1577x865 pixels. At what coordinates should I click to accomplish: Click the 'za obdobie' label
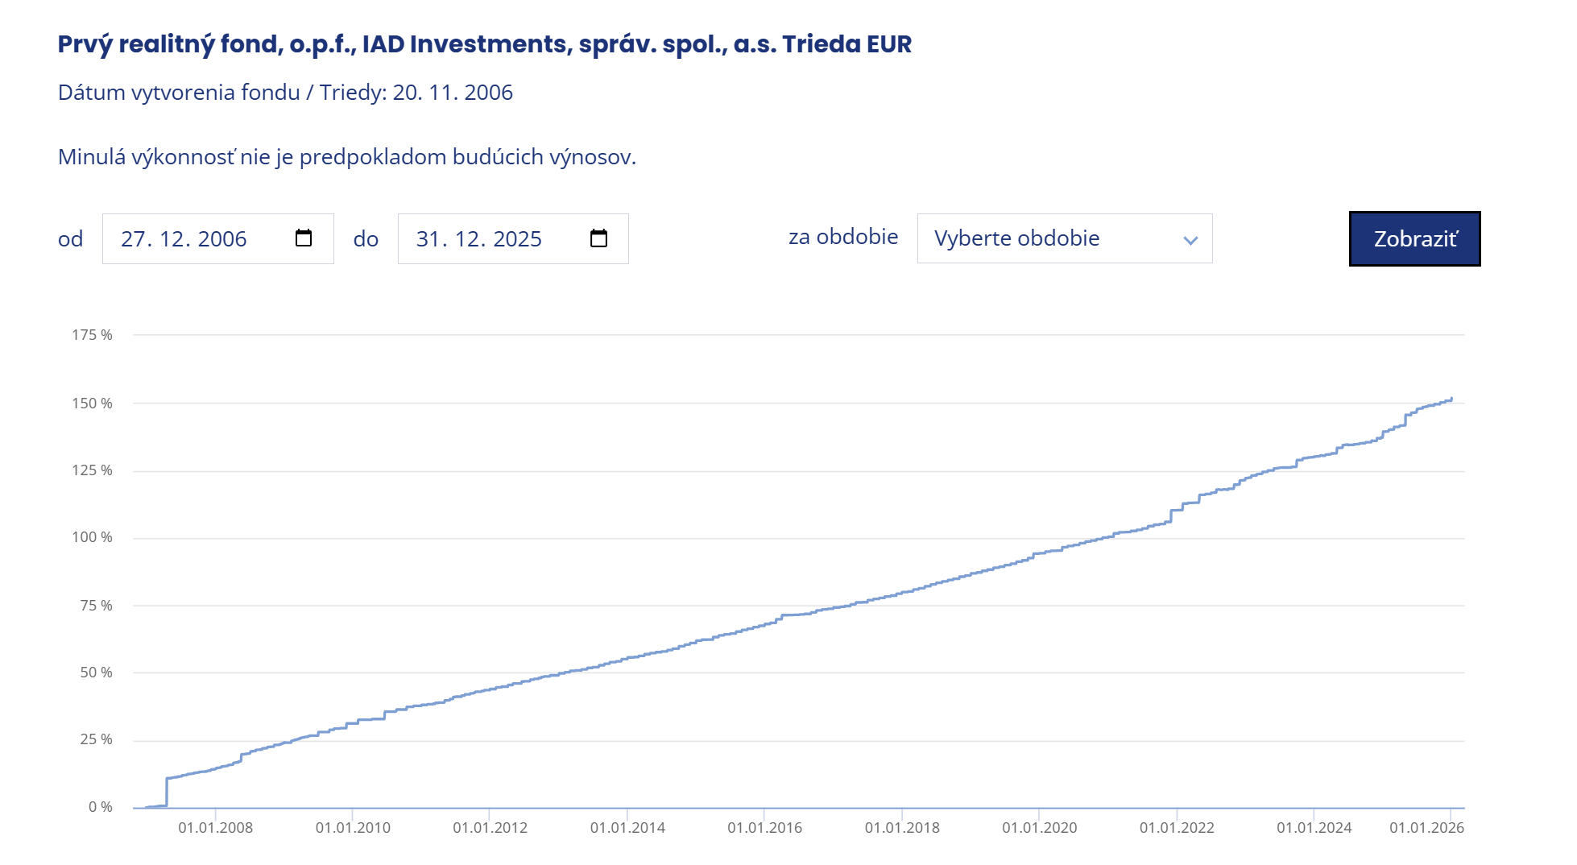(x=842, y=237)
